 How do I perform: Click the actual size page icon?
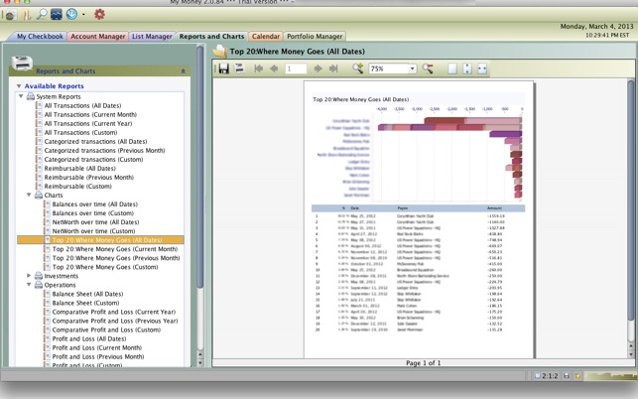(452, 68)
